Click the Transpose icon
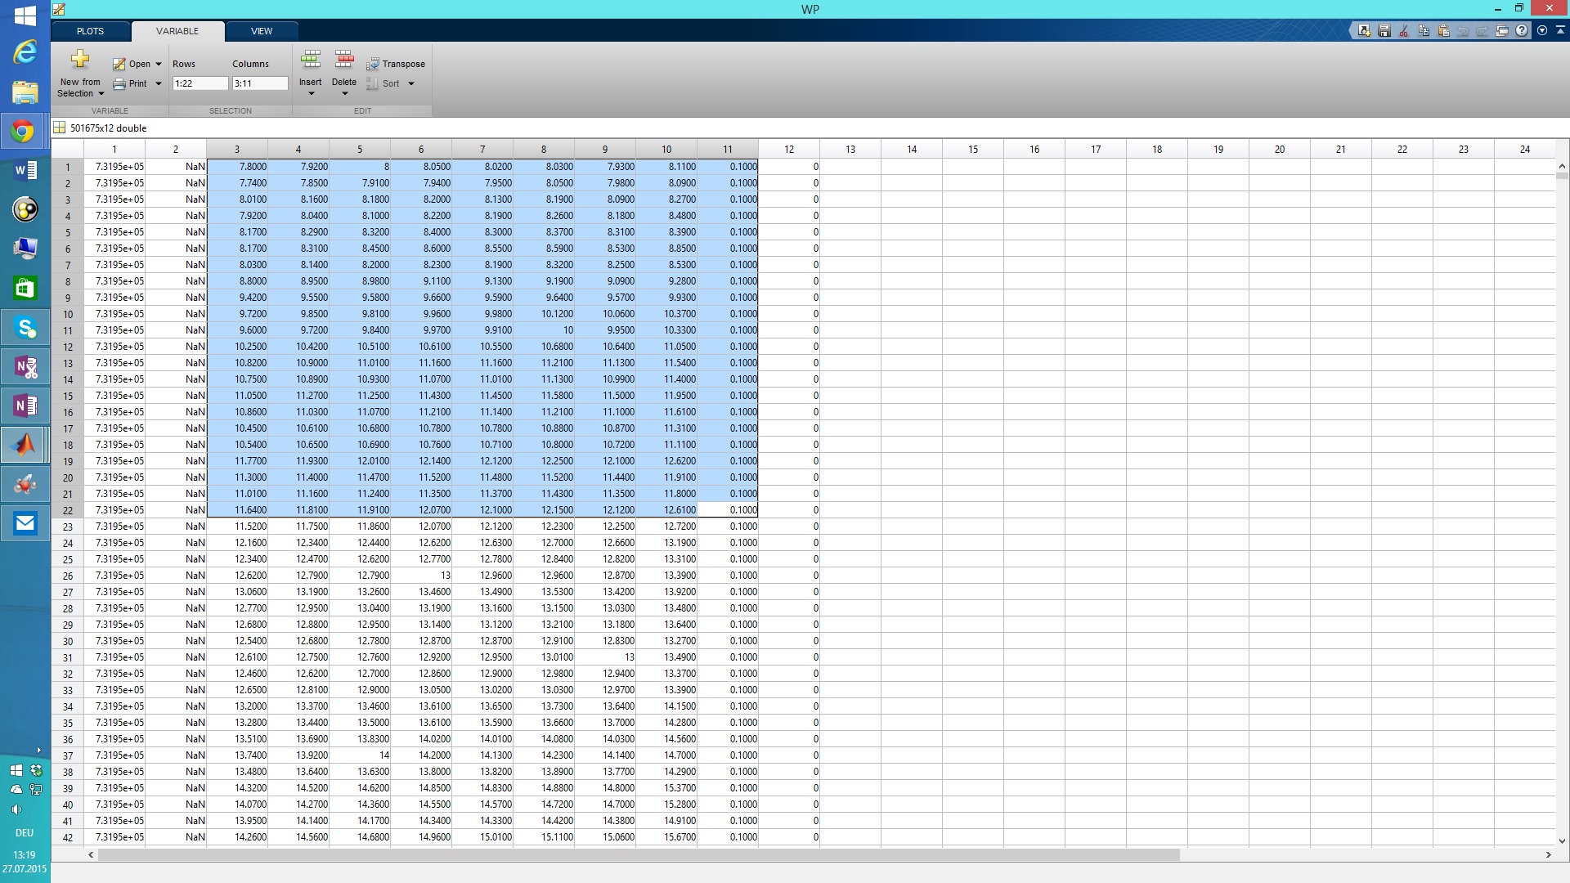This screenshot has height=883, width=1570. tap(373, 64)
